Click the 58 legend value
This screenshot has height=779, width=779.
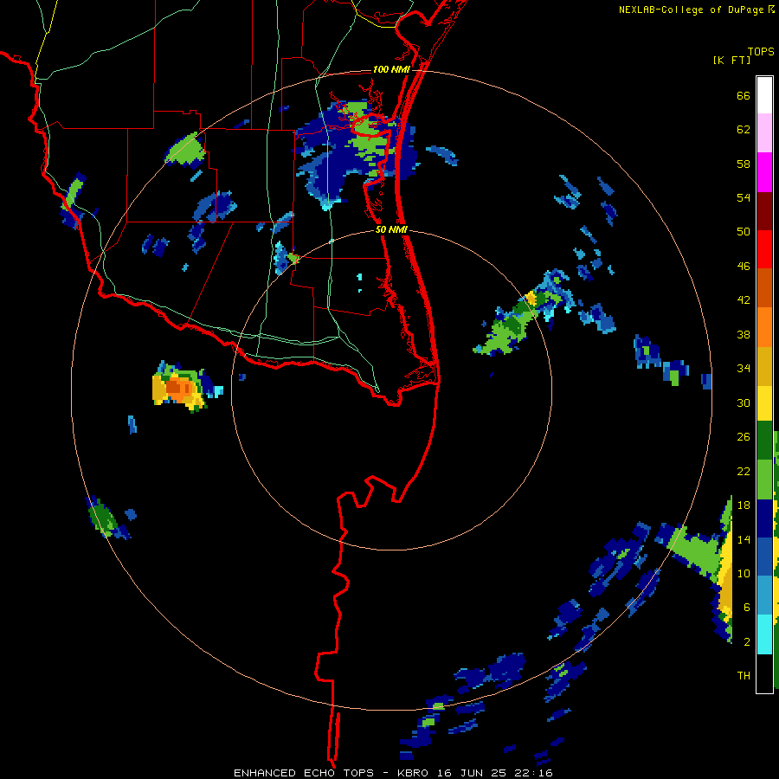coord(744,164)
